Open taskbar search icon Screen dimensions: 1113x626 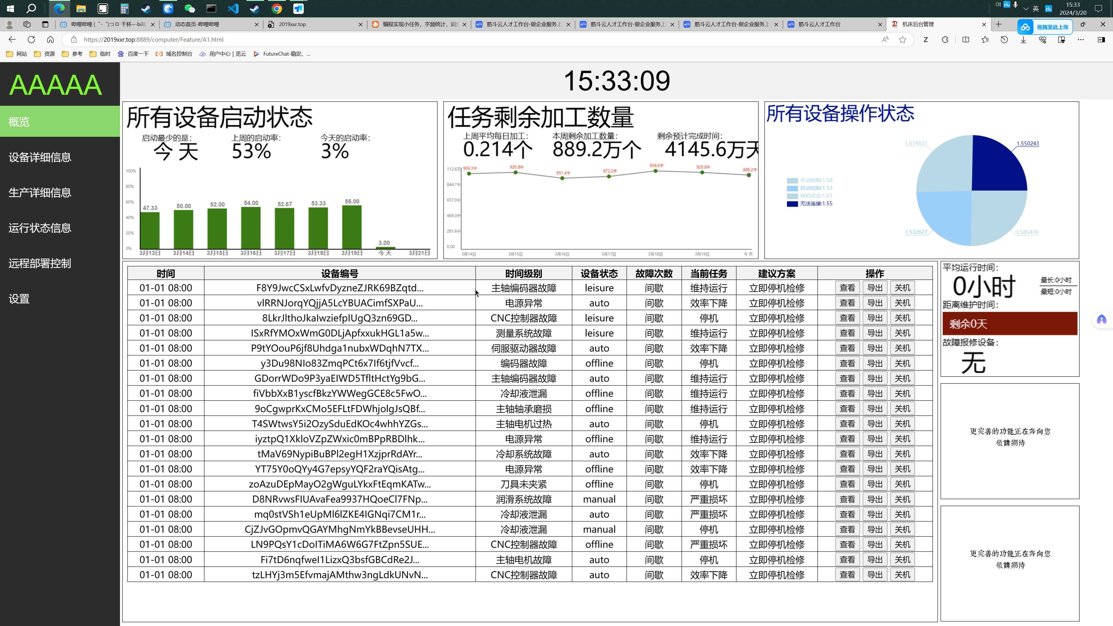click(31, 8)
